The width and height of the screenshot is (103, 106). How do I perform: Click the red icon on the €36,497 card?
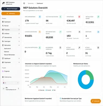click(x=79, y=17)
